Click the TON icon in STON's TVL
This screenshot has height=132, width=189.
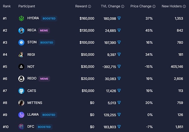coord(119,43)
